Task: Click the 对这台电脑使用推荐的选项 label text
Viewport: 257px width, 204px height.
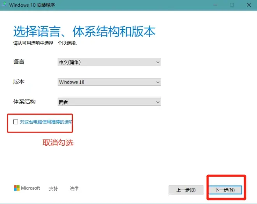Action: (x=46, y=122)
